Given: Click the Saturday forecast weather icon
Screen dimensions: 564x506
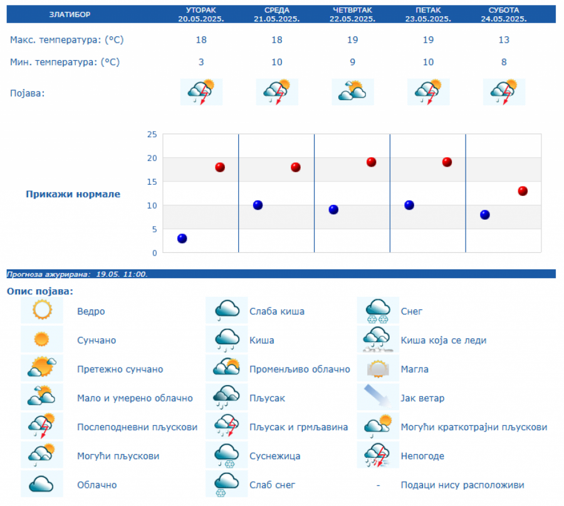Looking at the screenshot, I should tap(504, 91).
